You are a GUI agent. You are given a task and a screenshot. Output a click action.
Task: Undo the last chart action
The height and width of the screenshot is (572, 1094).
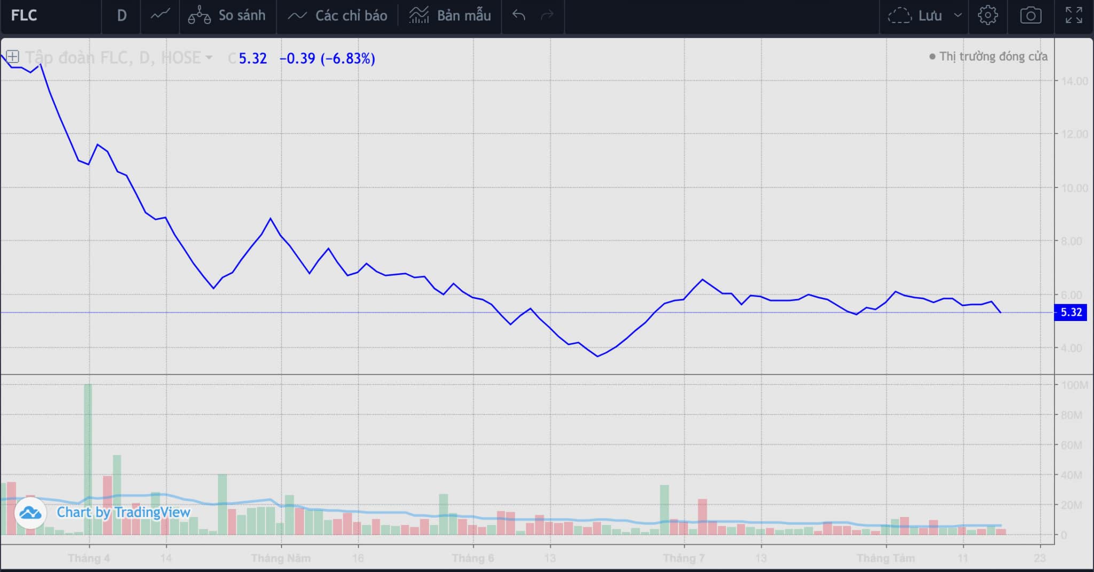tap(519, 15)
